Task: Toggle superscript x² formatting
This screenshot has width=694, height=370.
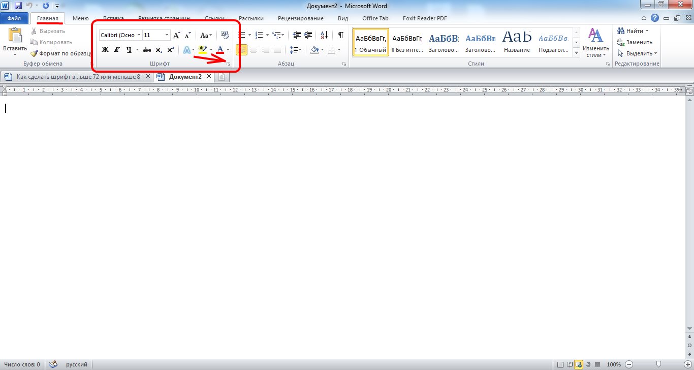Action: (170, 49)
